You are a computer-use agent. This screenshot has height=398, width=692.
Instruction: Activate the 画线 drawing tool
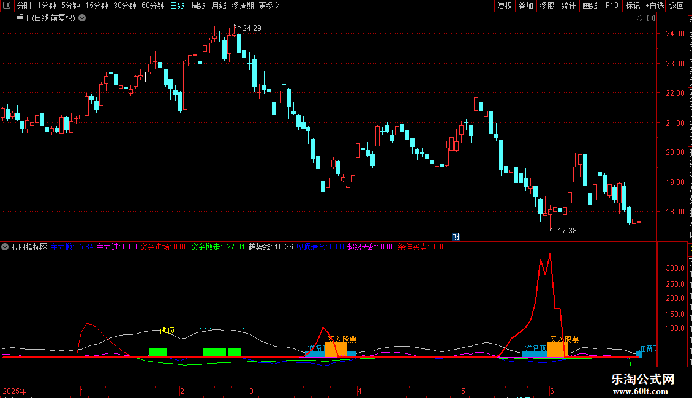click(590, 6)
